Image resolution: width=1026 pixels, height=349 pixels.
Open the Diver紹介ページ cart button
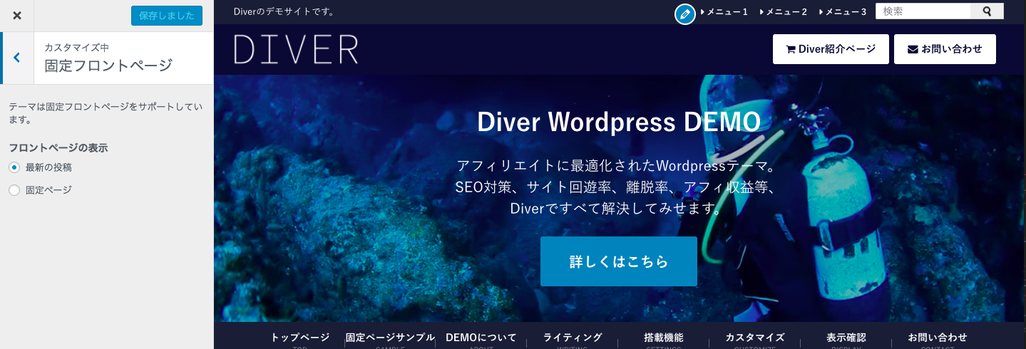click(x=831, y=49)
